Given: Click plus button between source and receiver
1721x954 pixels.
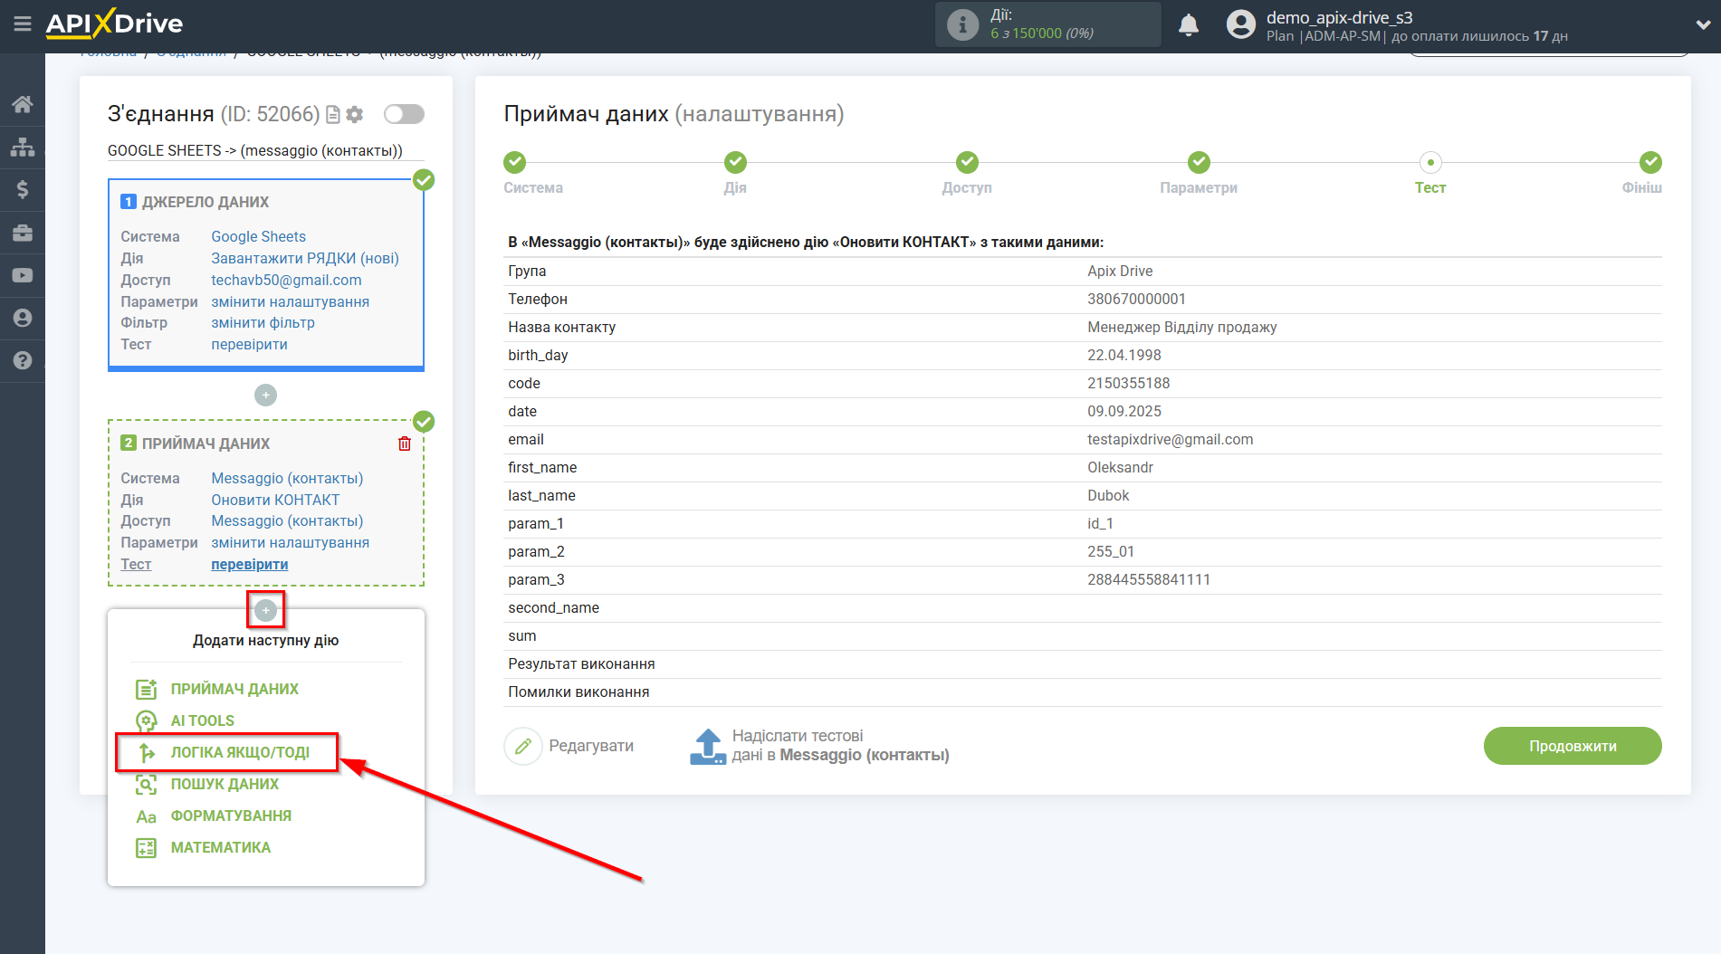Looking at the screenshot, I should pyautogui.click(x=265, y=396).
